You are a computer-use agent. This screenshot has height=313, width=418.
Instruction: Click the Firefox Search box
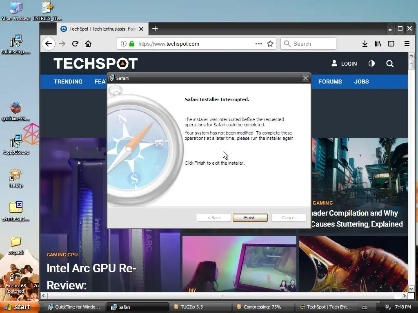[x=308, y=44]
